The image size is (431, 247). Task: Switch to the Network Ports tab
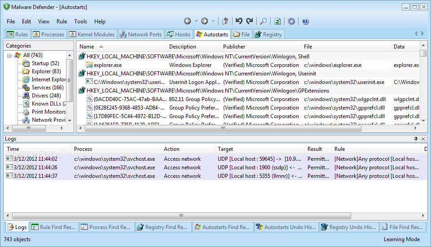coord(141,35)
